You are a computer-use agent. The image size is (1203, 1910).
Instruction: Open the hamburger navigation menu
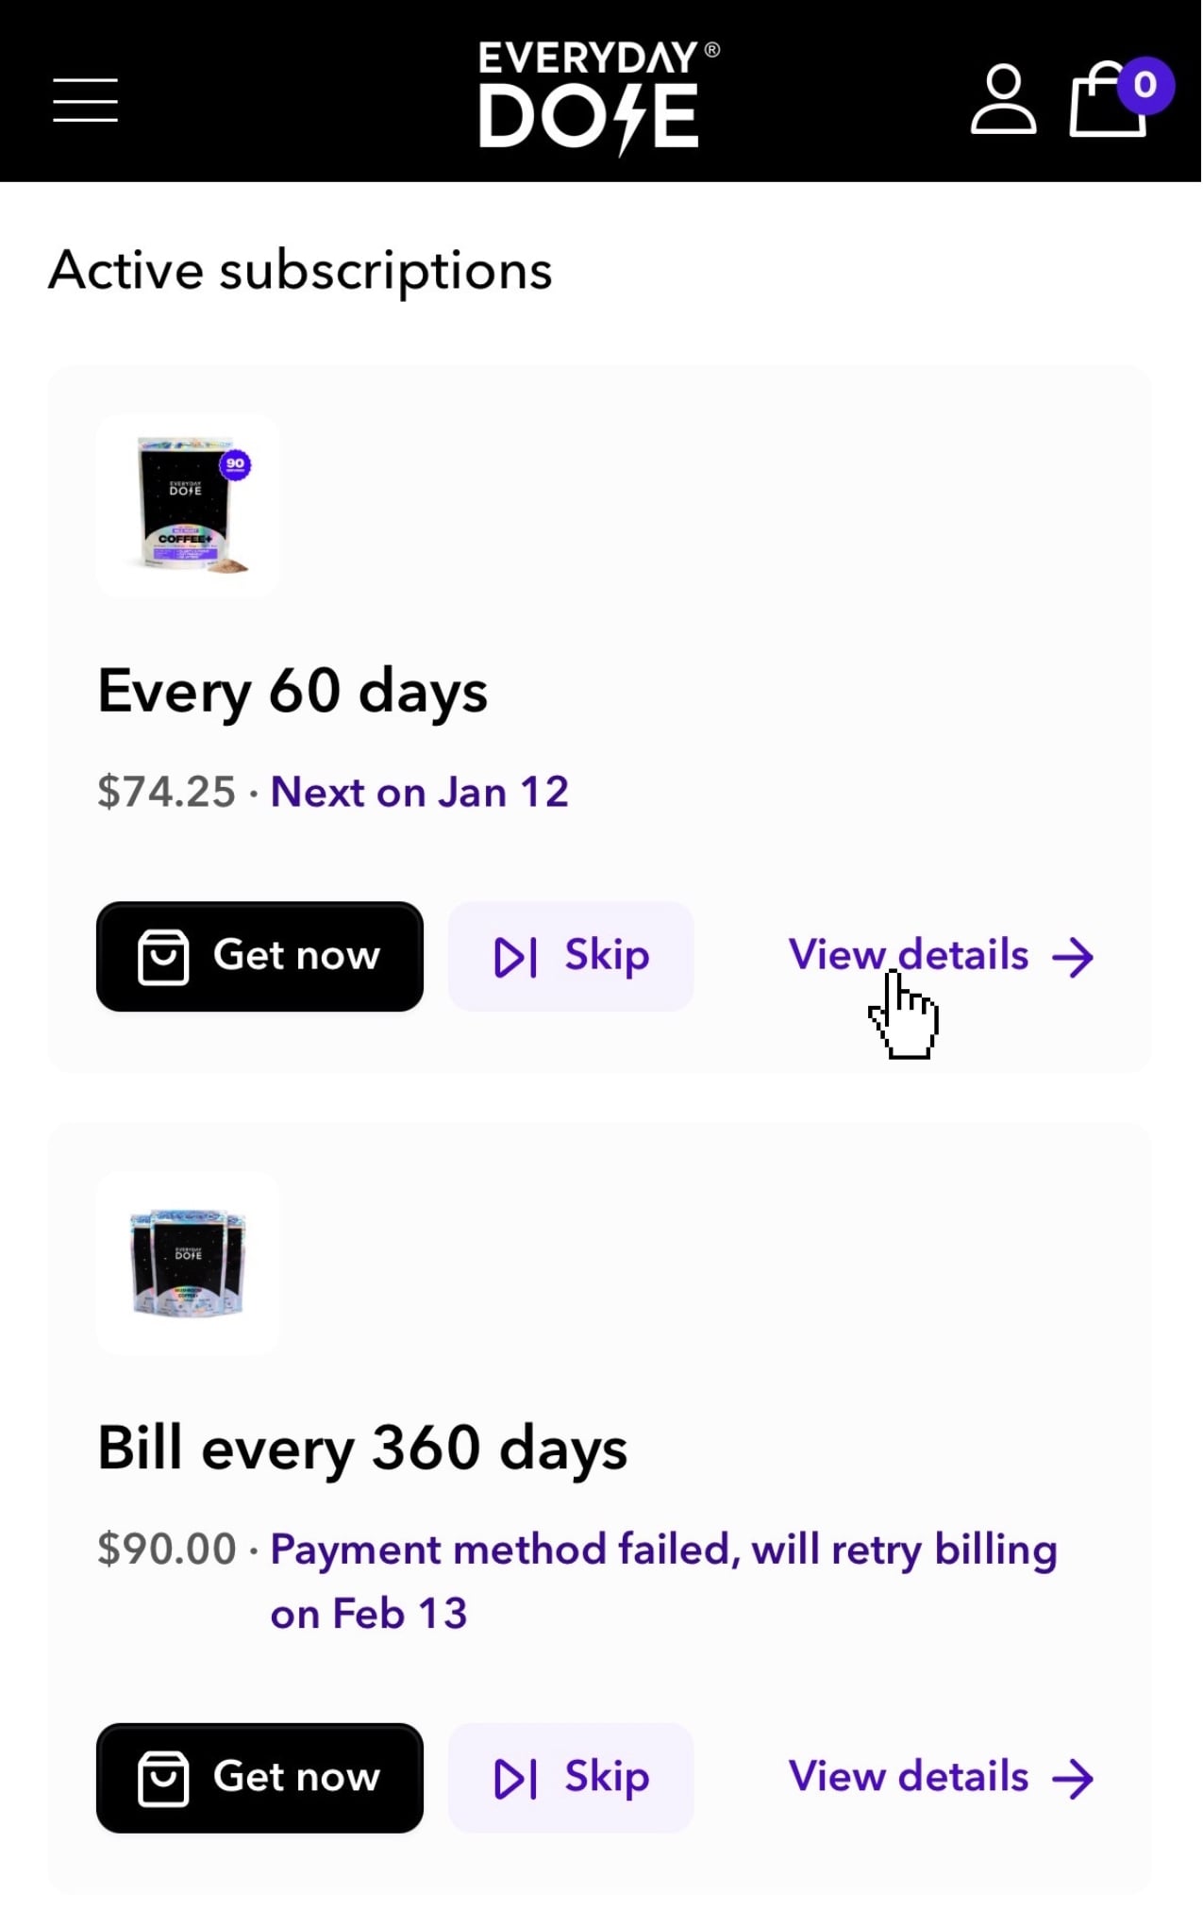click(85, 100)
